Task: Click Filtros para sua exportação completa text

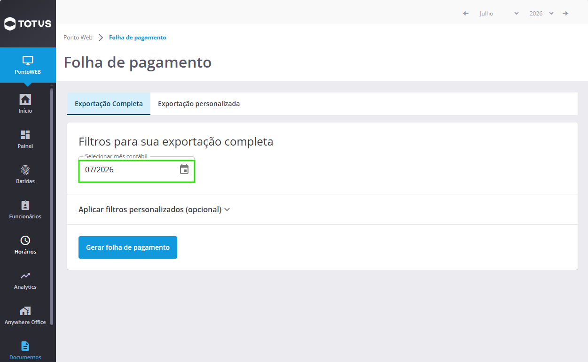Action: point(176,141)
